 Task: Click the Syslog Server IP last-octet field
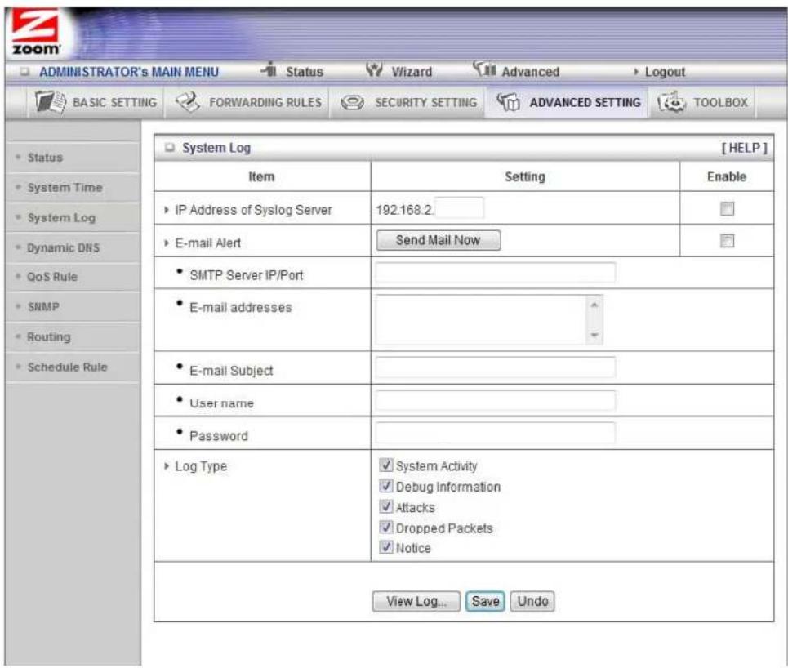pyautogui.click(x=460, y=208)
